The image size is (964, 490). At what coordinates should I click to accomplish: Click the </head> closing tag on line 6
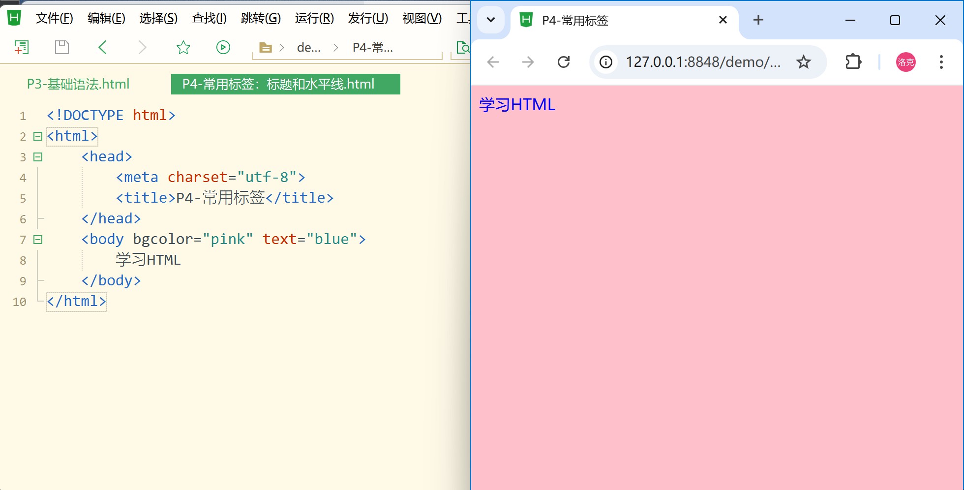pyautogui.click(x=111, y=218)
